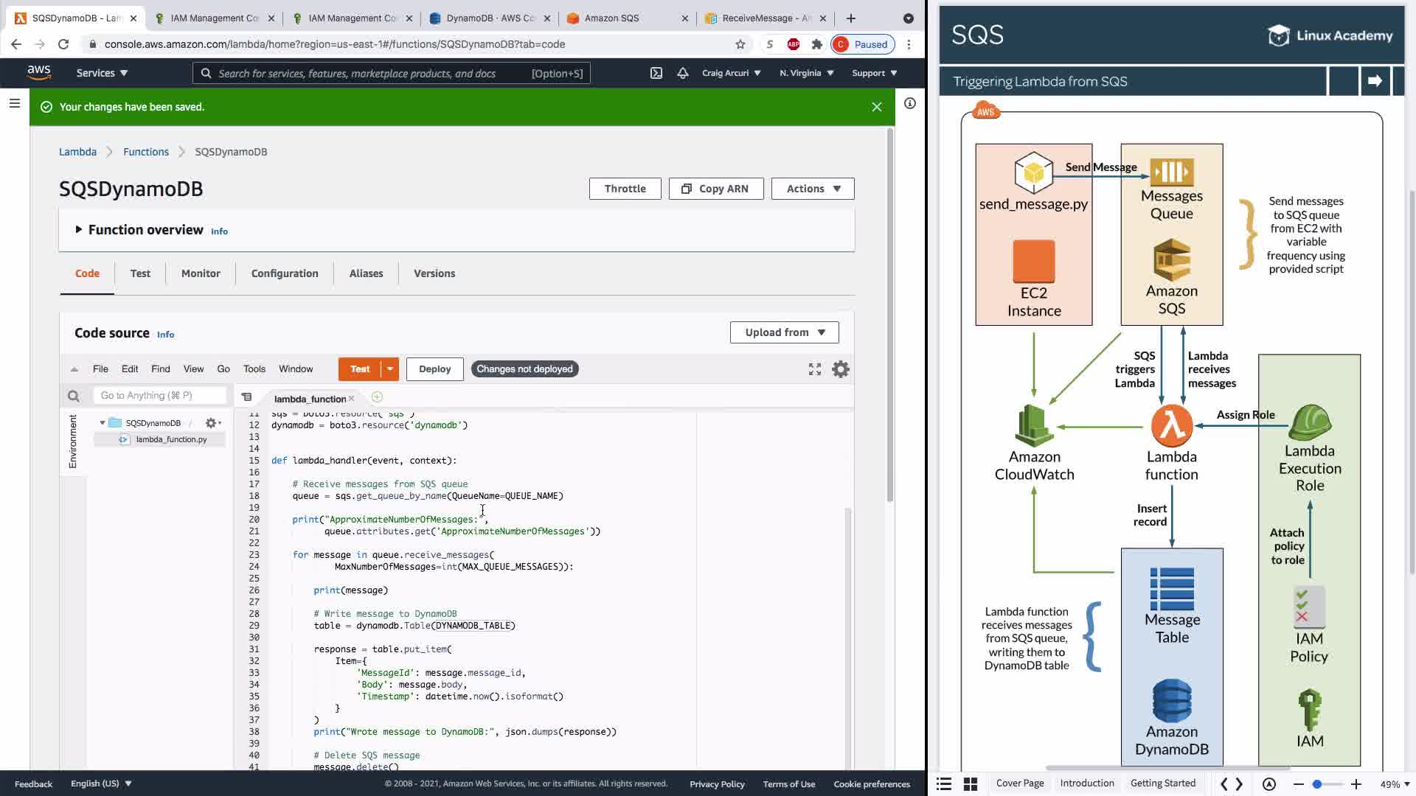Click the next slide arrow button
This screenshot has width=1416, height=796.
[1375, 81]
